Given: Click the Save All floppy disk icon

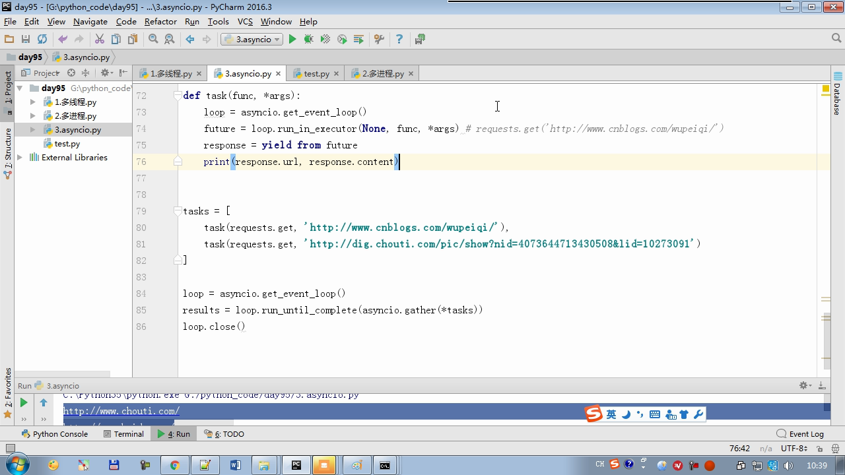Looking at the screenshot, I should coord(26,40).
